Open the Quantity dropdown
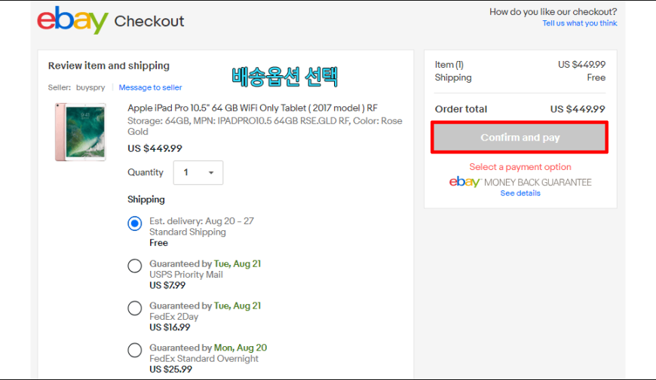The width and height of the screenshot is (656, 380). pos(198,172)
